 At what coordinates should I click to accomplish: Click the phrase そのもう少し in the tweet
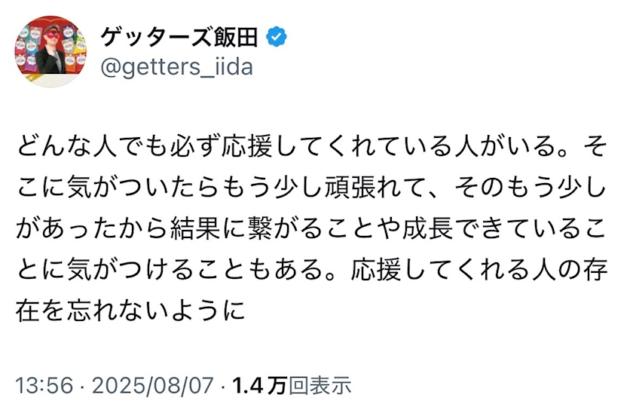click(x=531, y=188)
